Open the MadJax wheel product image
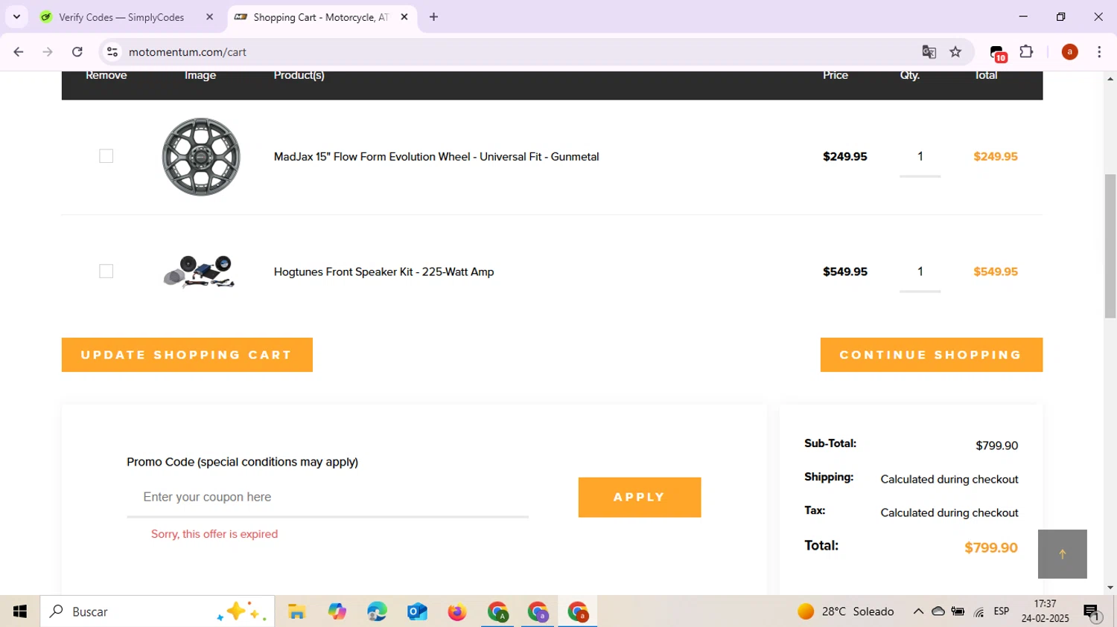This screenshot has width=1117, height=627. (x=201, y=157)
